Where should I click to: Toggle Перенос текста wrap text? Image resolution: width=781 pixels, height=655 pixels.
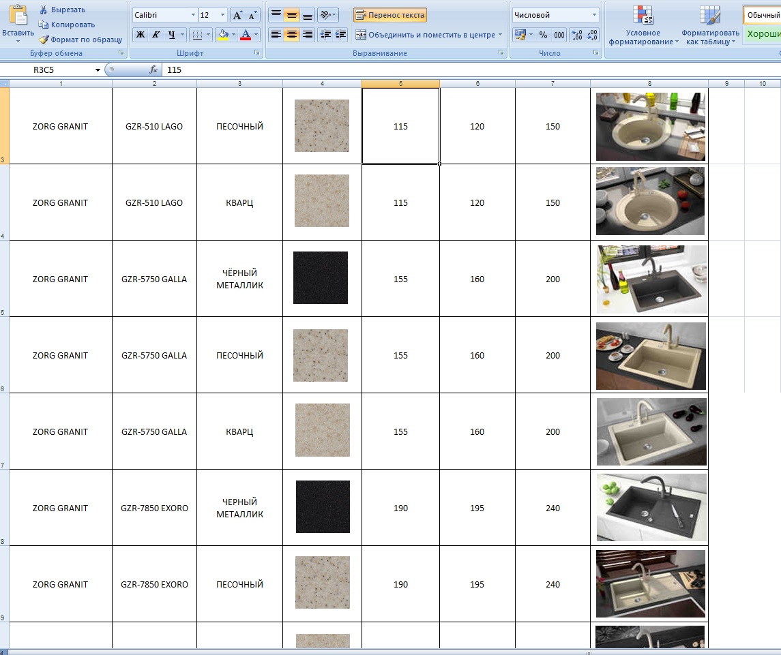[390, 15]
